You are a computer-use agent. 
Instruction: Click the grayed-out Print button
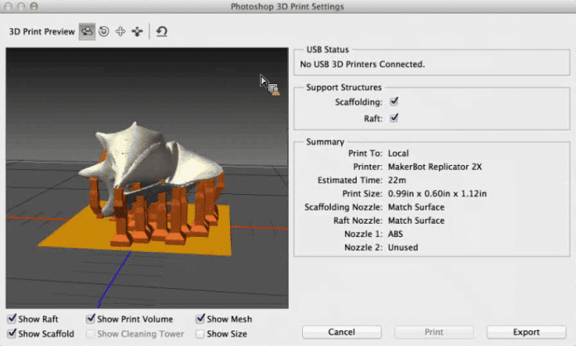click(x=434, y=332)
